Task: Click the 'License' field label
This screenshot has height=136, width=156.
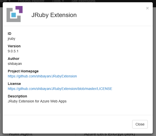Action: [x=14, y=84]
